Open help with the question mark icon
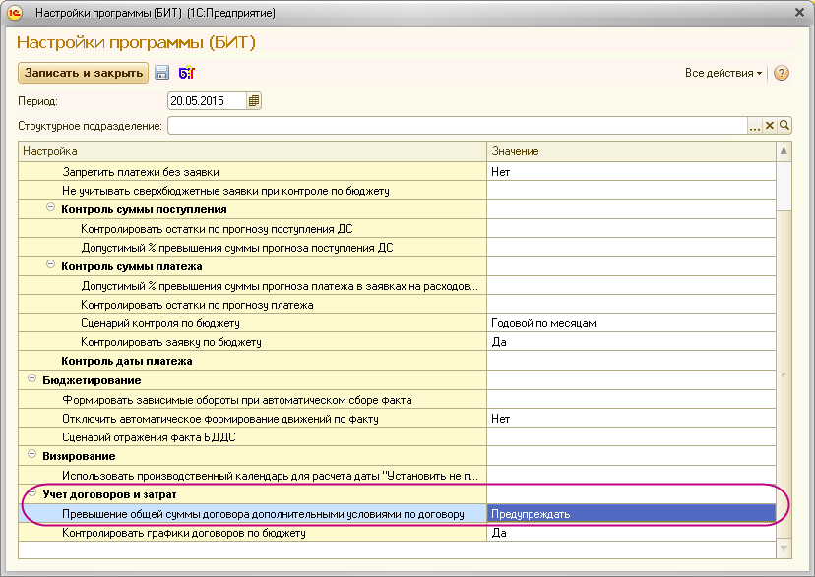 782,74
